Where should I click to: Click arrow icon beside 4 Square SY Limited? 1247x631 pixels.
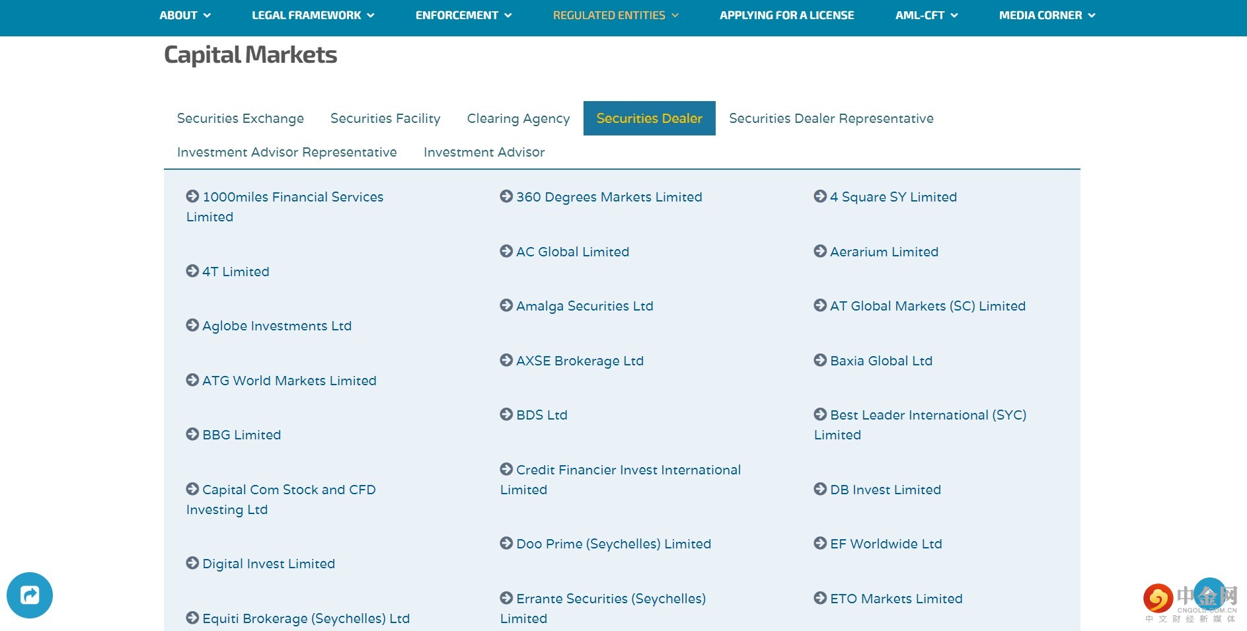(820, 196)
